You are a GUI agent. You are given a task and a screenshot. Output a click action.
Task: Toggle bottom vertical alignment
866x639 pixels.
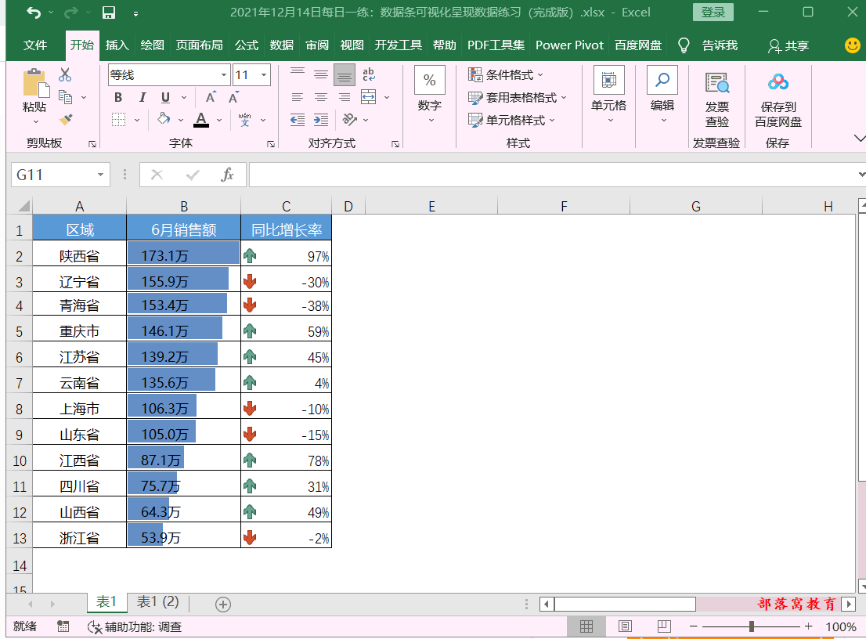tap(344, 74)
